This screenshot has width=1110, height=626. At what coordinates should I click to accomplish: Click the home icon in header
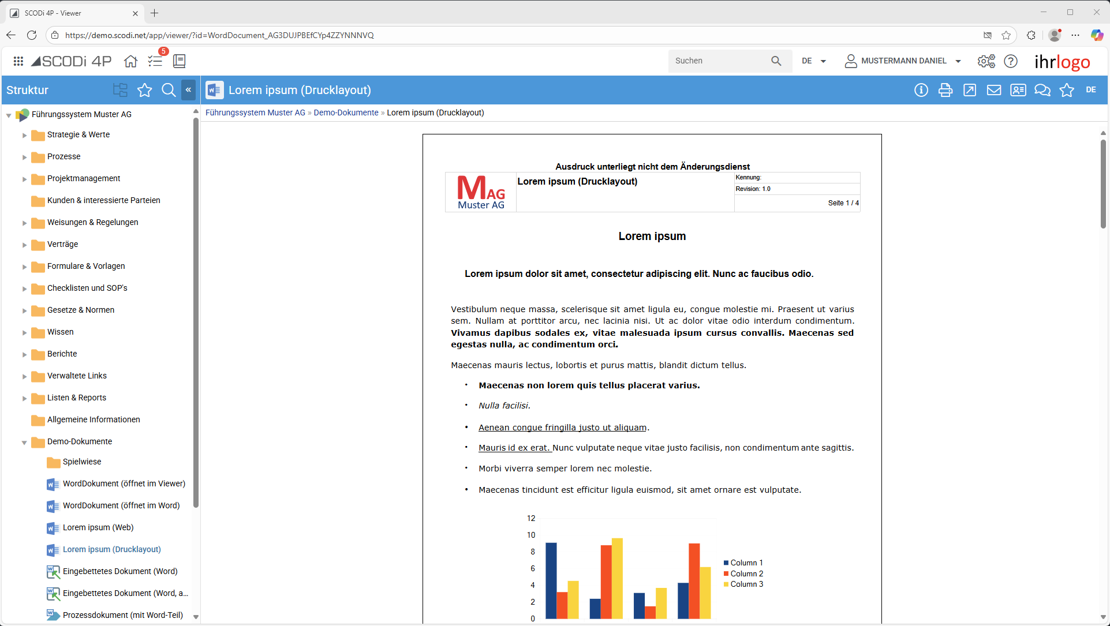(x=131, y=61)
